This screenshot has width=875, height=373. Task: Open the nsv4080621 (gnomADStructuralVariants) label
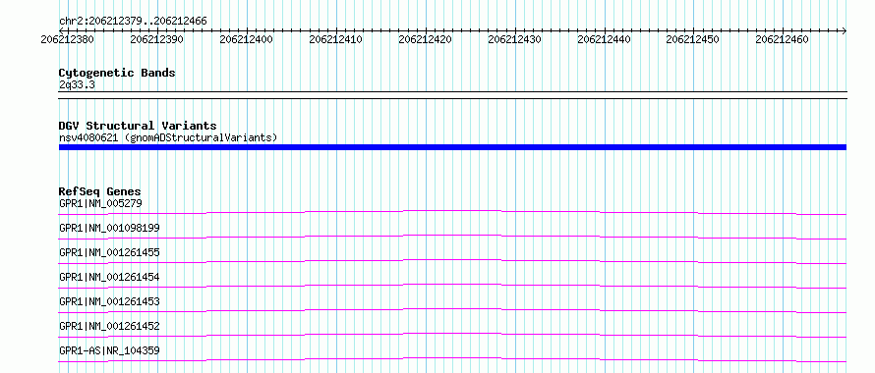coord(168,137)
